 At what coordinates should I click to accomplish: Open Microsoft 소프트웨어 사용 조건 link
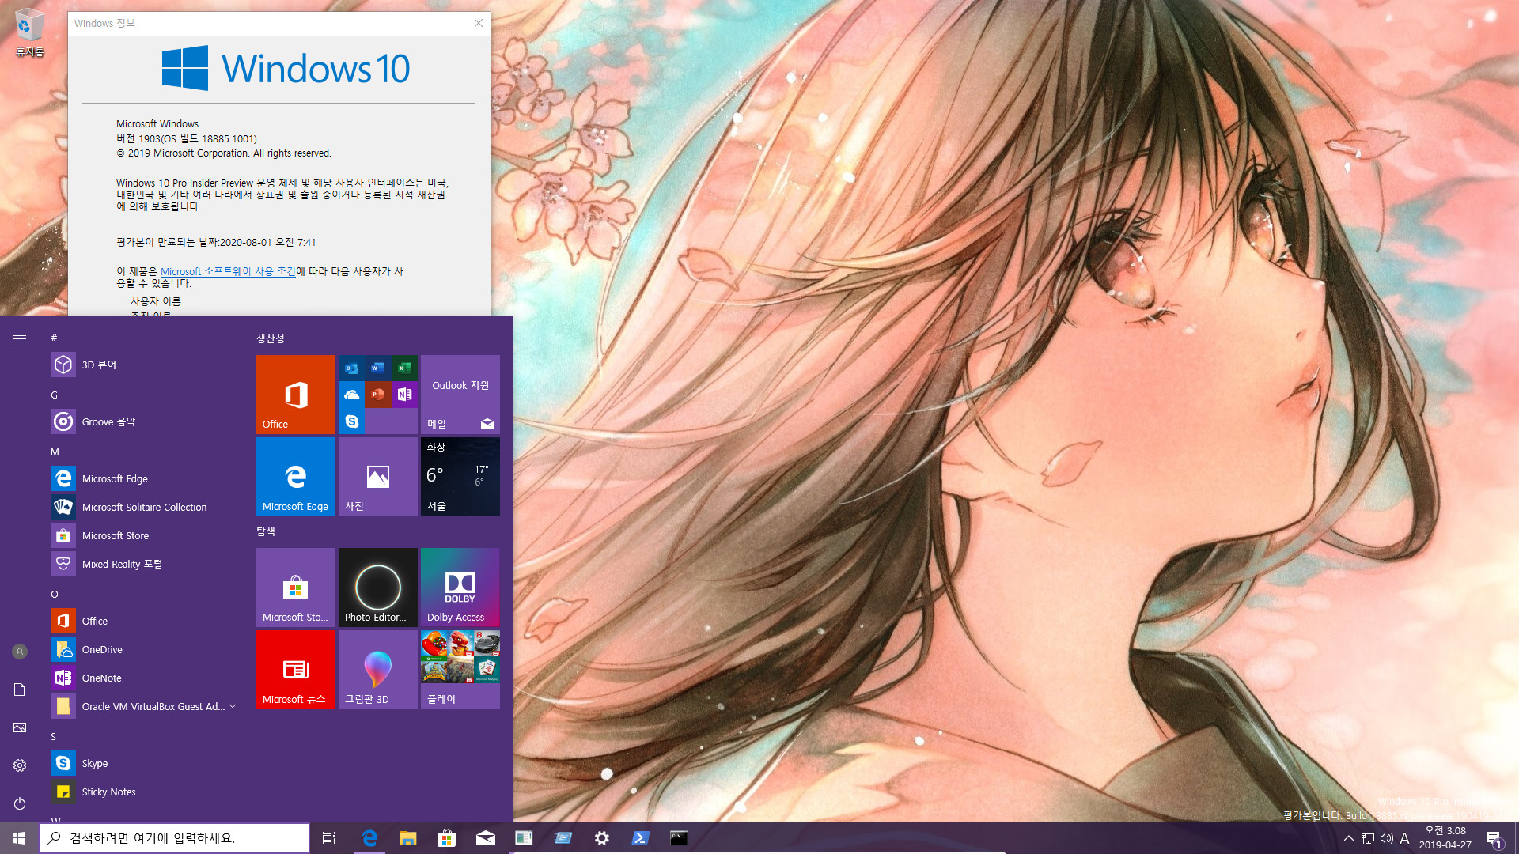point(228,271)
